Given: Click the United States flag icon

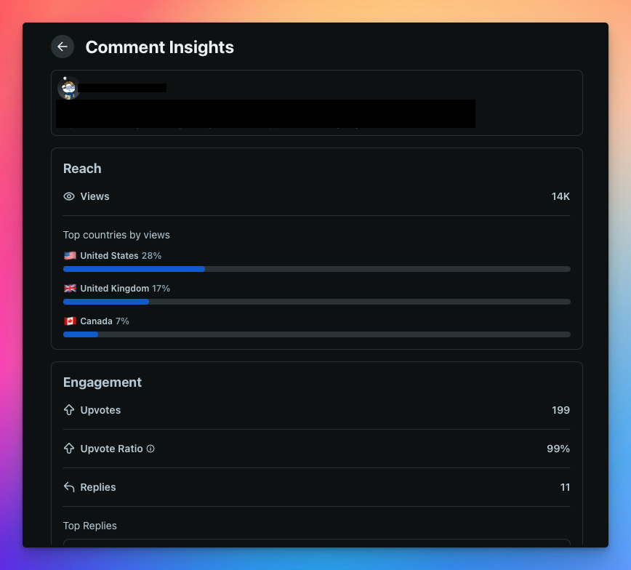Looking at the screenshot, I should click(x=70, y=256).
